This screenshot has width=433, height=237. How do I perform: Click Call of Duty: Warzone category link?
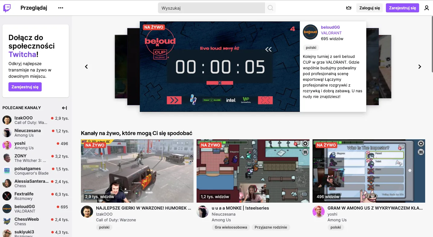pyautogui.click(x=116, y=220)
